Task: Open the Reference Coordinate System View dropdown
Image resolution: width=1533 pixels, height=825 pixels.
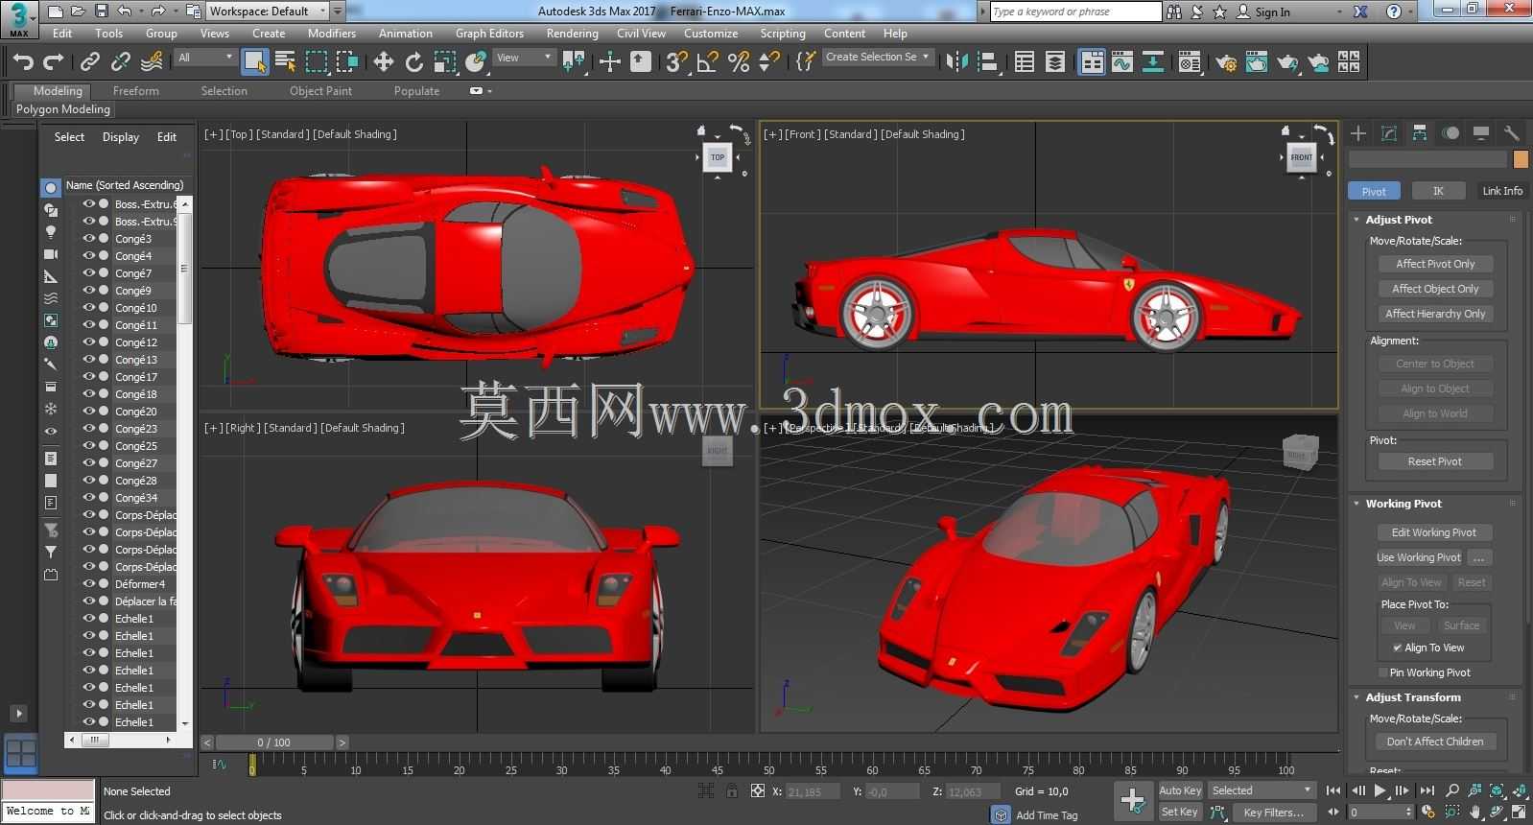Action: pos(523,58)
